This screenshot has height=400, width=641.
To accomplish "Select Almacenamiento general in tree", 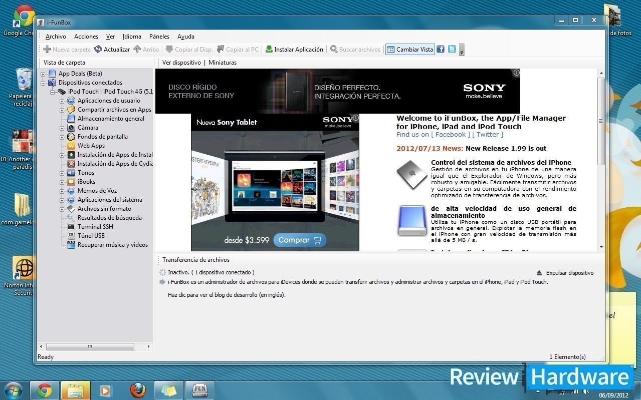I will point(111,119).
